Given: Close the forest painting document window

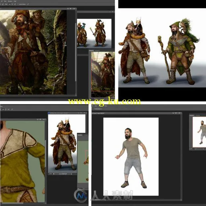Looking at the screenshot, I should pos(74,9).
